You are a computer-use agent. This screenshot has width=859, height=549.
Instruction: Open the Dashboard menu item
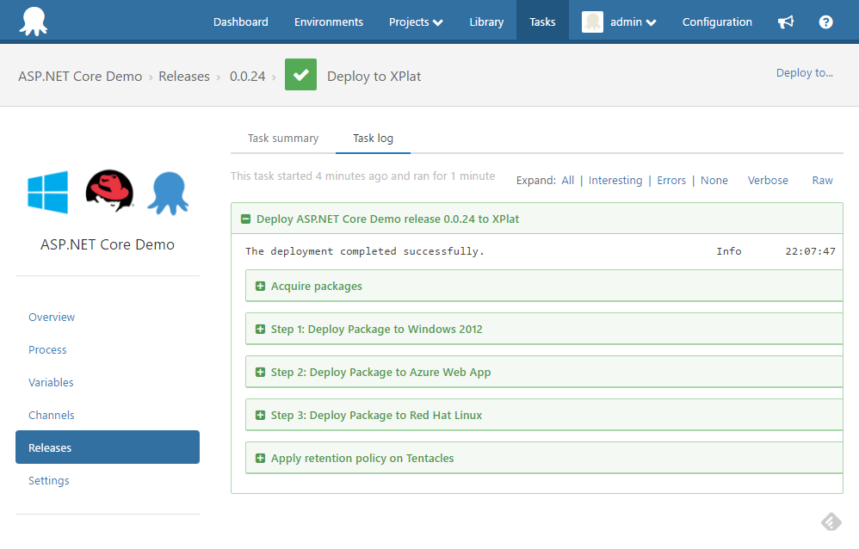point(240,22)
